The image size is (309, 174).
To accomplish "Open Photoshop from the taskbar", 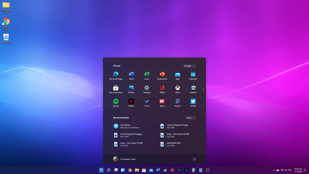I will coord(179,170).
